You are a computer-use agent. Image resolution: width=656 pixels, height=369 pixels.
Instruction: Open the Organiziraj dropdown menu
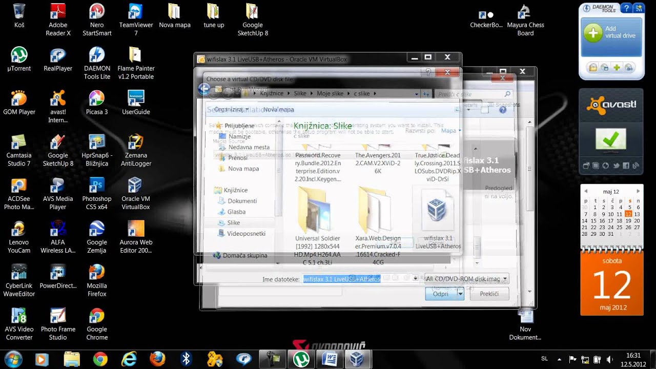point(231,109)
